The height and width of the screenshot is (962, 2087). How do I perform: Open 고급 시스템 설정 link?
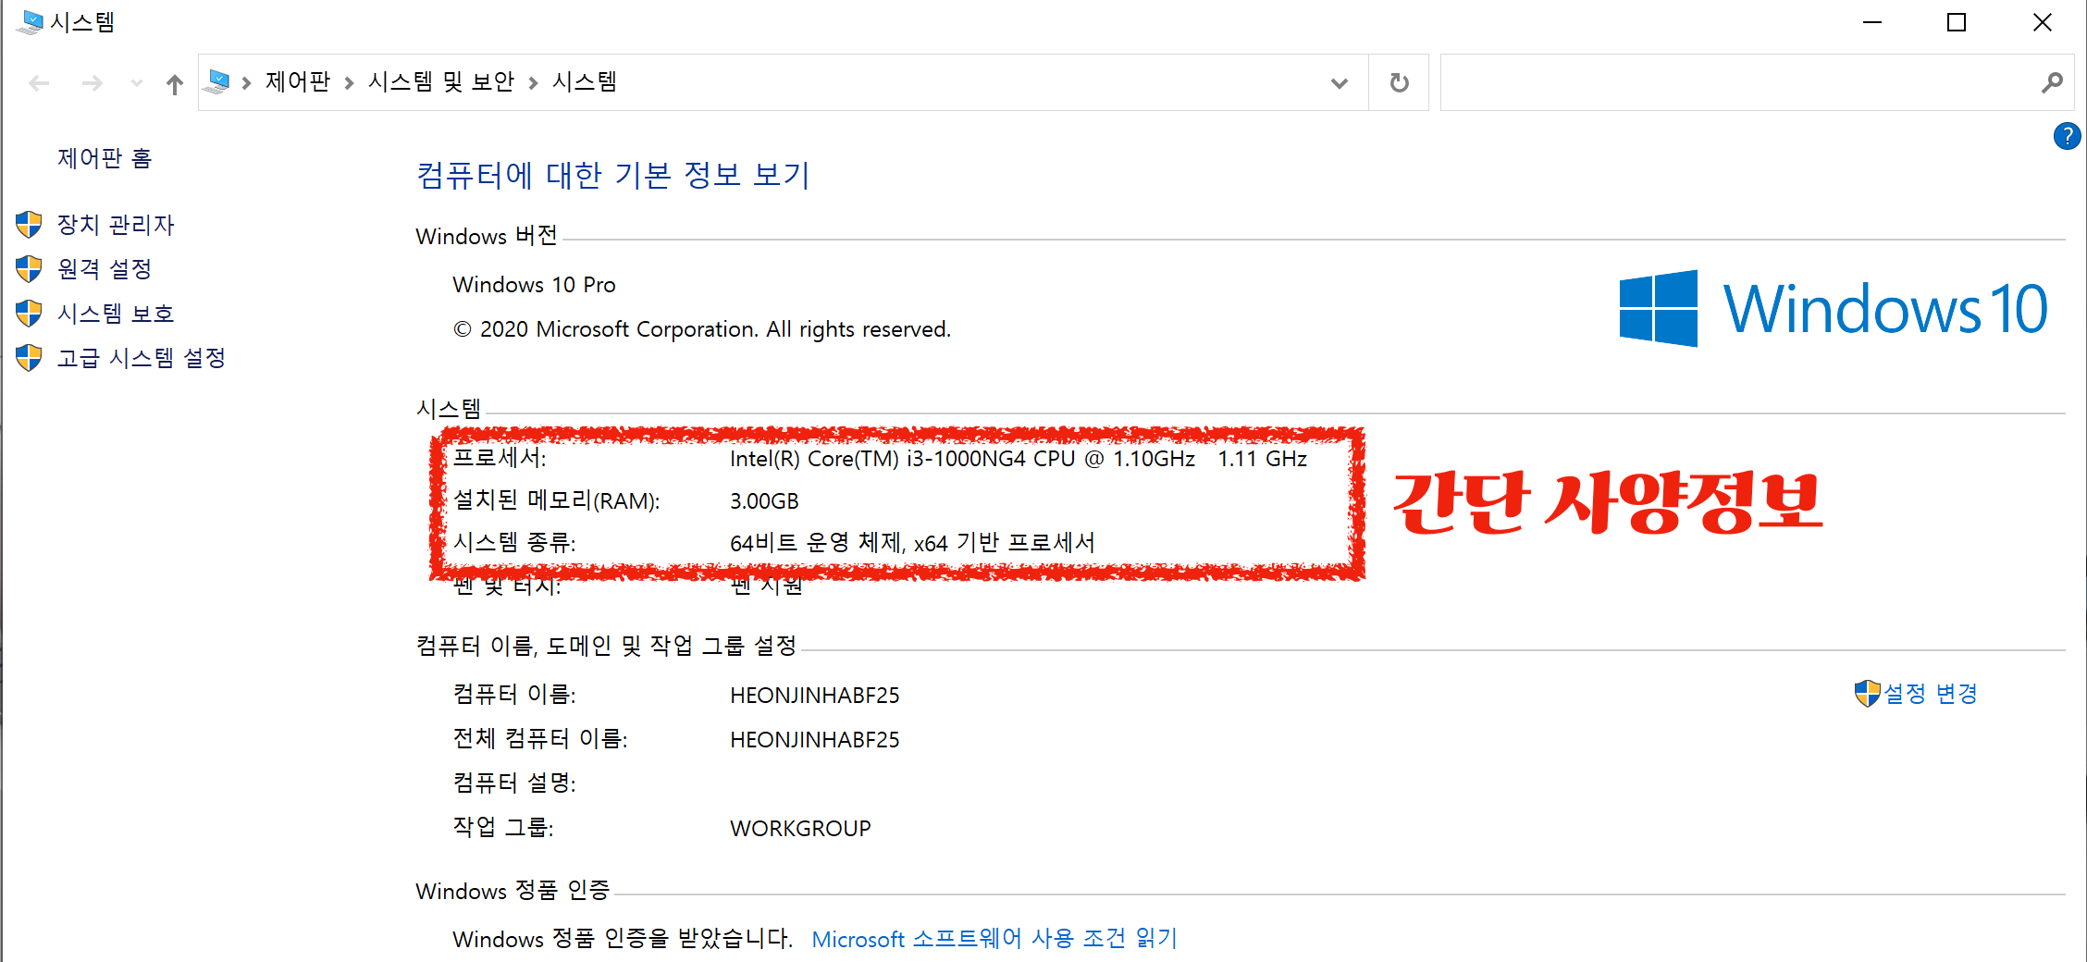coord(142,358)
